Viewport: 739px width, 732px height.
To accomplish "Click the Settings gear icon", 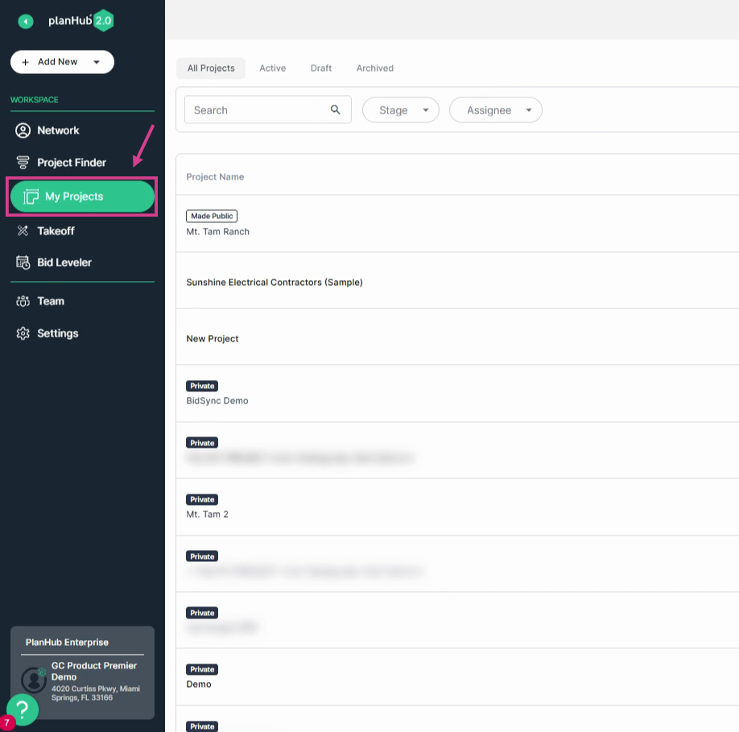I will click(x=23, y=333).
